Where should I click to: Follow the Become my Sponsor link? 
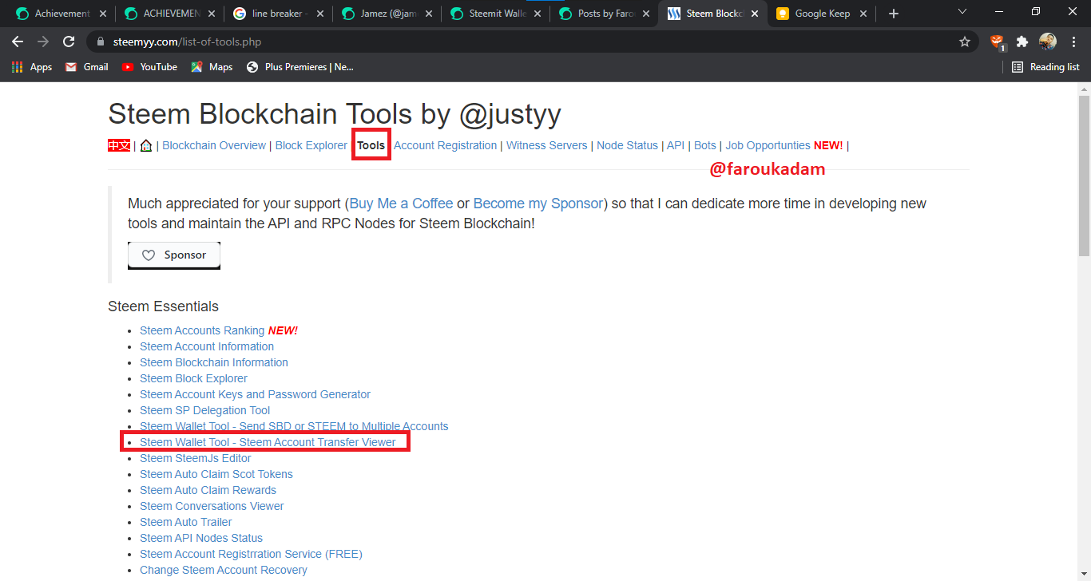click(x=538, y=204)
